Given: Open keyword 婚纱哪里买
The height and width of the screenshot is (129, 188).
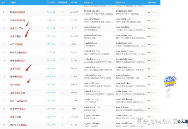Looking at the screenshot, I should tap(15, 85).
